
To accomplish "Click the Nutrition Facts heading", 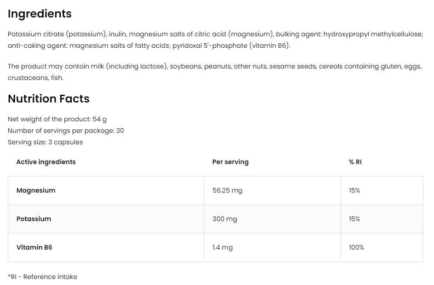I will pos(48,99).
